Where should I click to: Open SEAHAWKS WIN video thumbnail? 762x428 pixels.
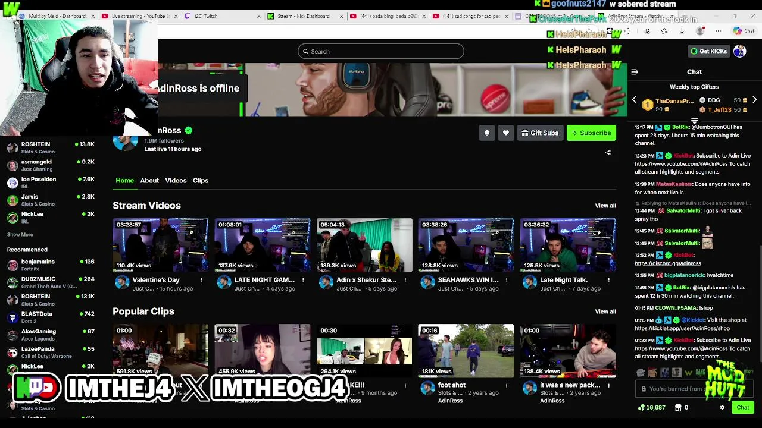[466, 245]
